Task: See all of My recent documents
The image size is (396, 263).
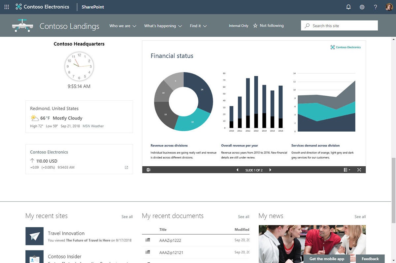Action: [244, 217]
